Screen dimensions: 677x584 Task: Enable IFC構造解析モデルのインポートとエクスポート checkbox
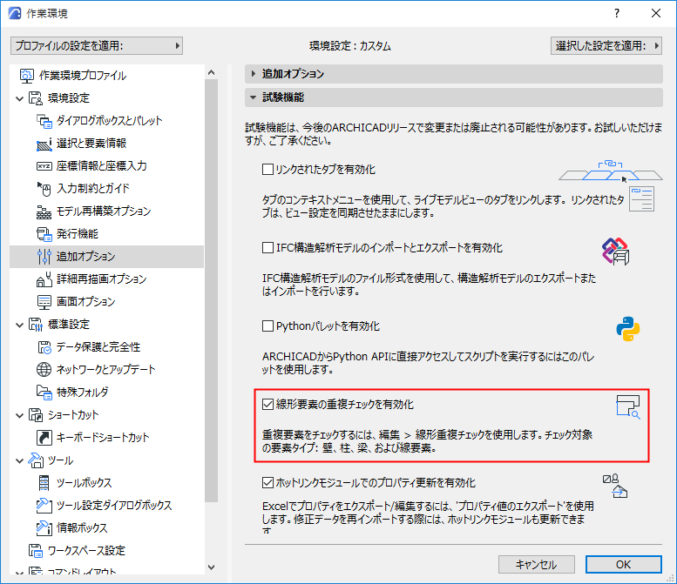coord(267,248)
